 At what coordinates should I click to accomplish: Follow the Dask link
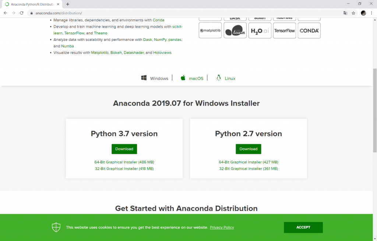pyautogui.click(x=147, y=40)
